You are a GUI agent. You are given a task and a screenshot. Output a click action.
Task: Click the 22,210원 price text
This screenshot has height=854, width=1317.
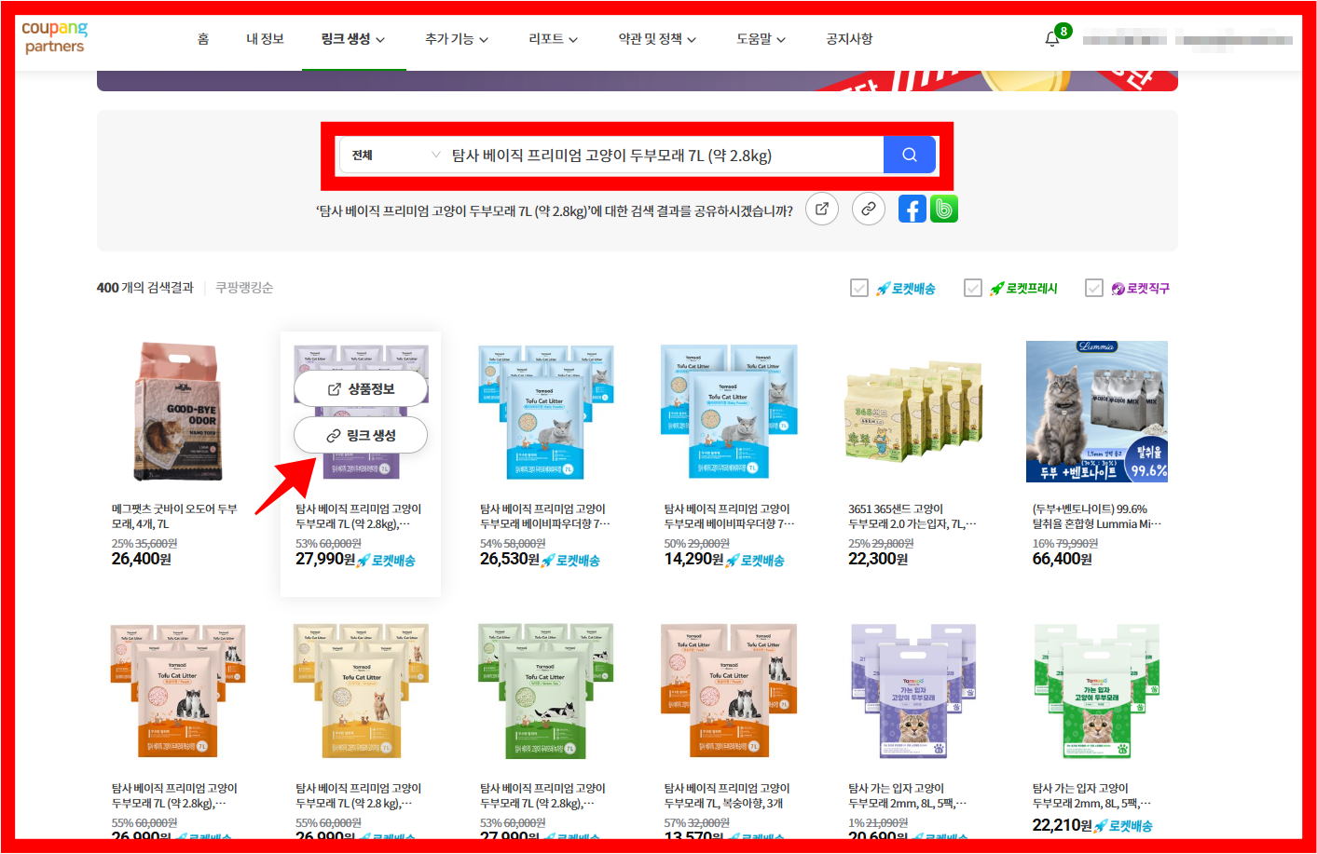(1062, 825)
